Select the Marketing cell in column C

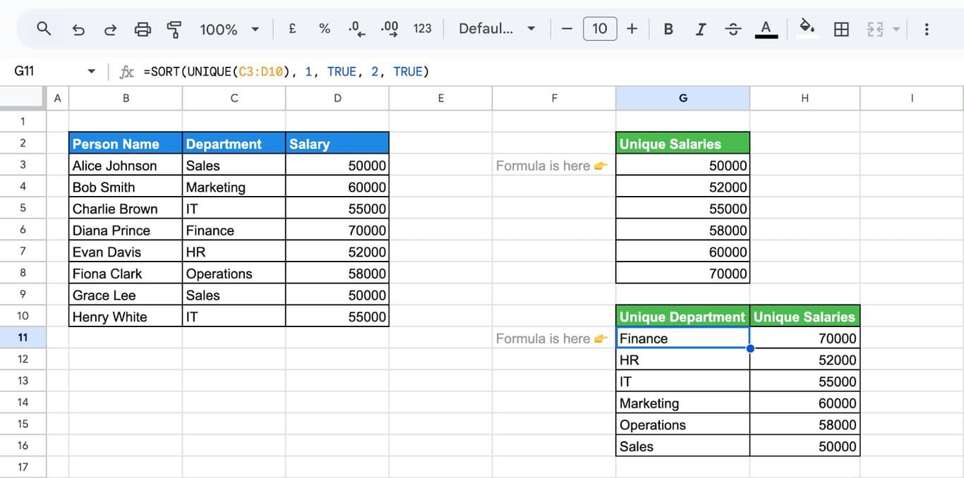[x=234, y=187]
